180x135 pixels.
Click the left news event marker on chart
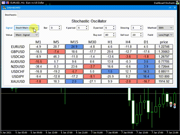170,104
